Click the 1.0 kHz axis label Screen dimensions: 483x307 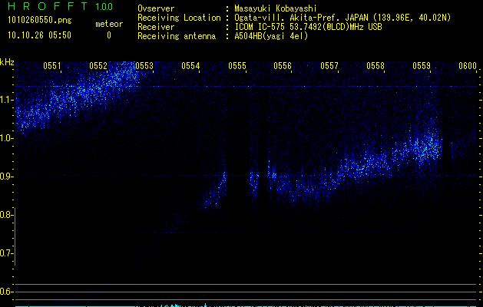[x=5, y=138]
